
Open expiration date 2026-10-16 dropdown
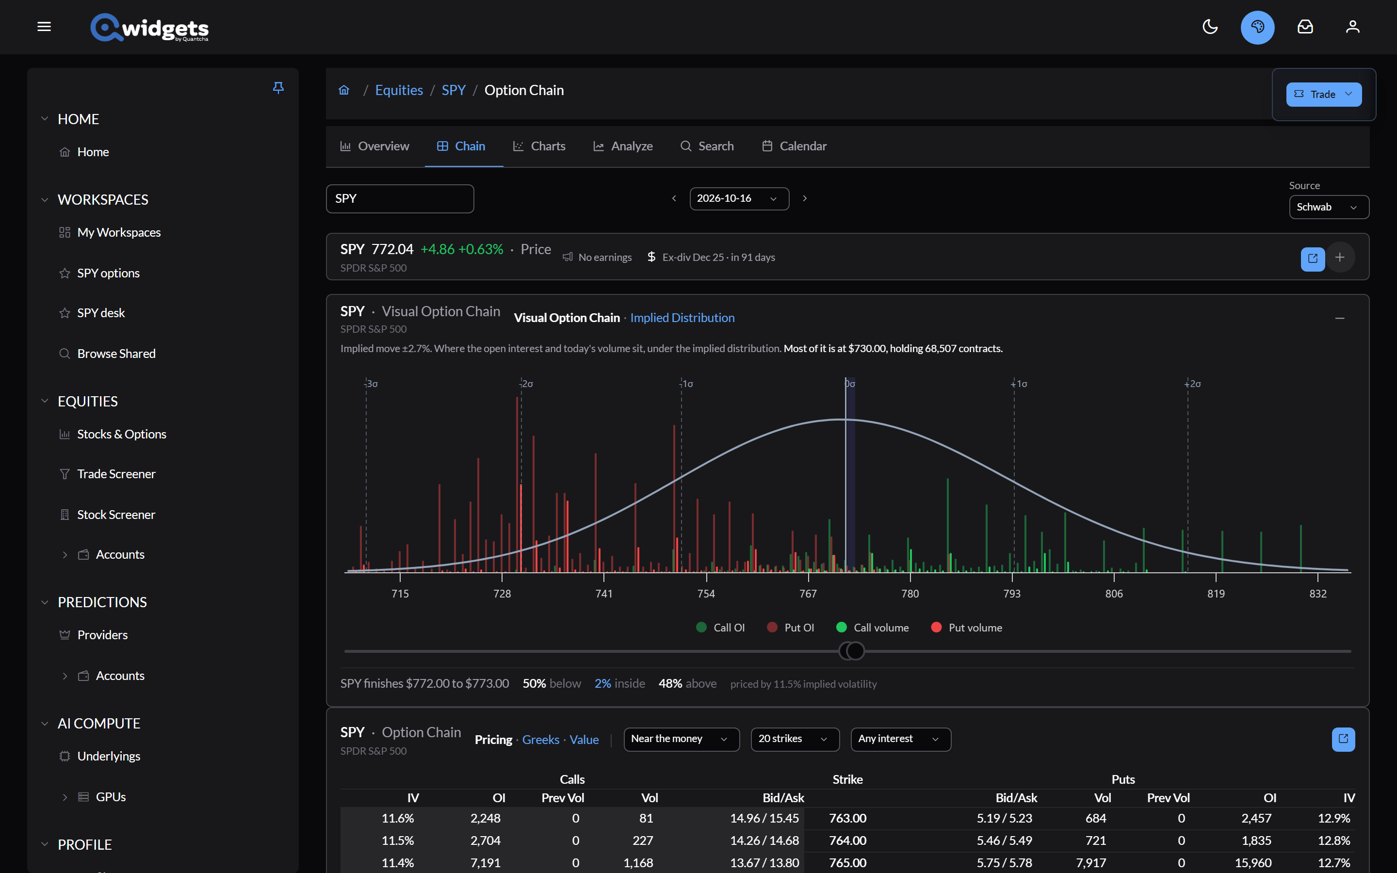coord(739,199)
